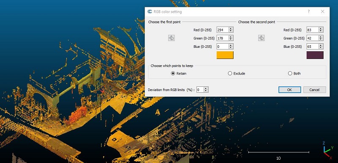Viewport: 338px width, 163px height.
Task: Pick first point with the crosshair icon
Action: 172,38
